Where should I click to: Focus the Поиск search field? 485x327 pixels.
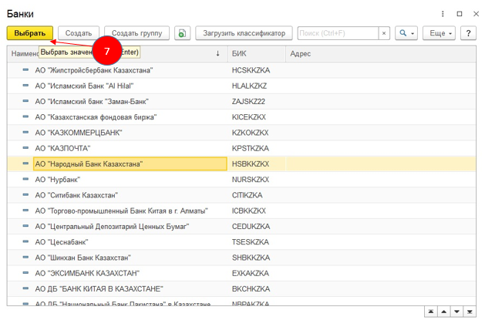tap(337, 33)
